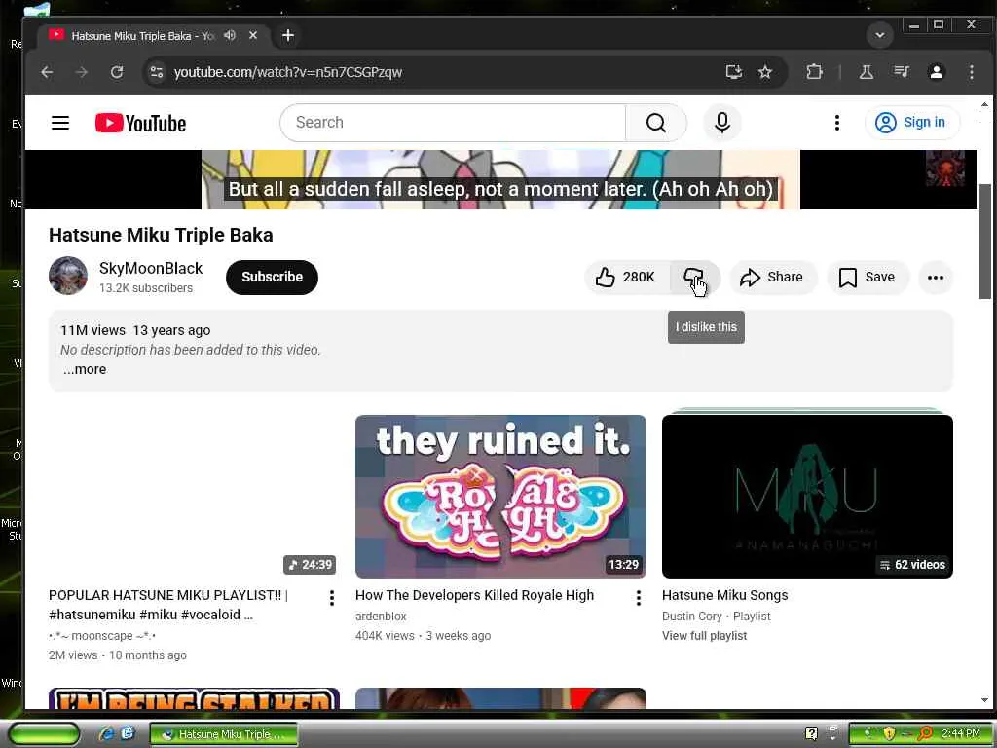Open options menu for Royale High video
Image resolution: width=997 pixels, height=748 pixels.
(x=639, y=598)
